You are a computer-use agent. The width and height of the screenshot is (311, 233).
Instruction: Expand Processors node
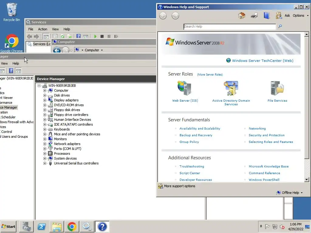[45, 154]
